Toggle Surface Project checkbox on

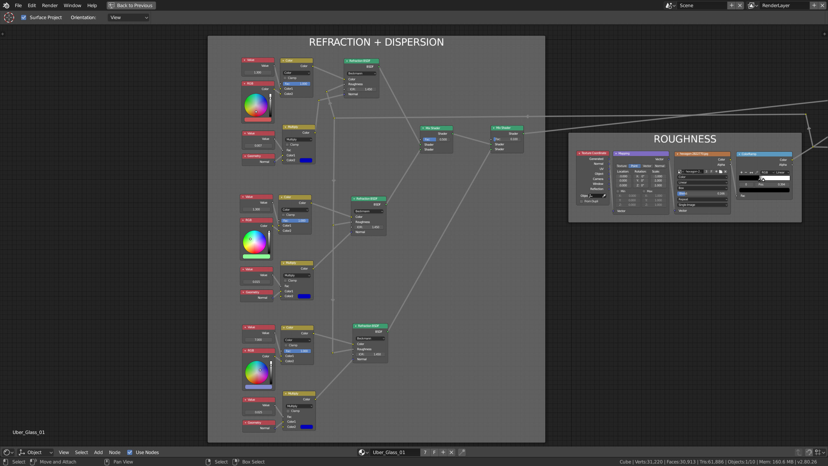tap(24, 17)
